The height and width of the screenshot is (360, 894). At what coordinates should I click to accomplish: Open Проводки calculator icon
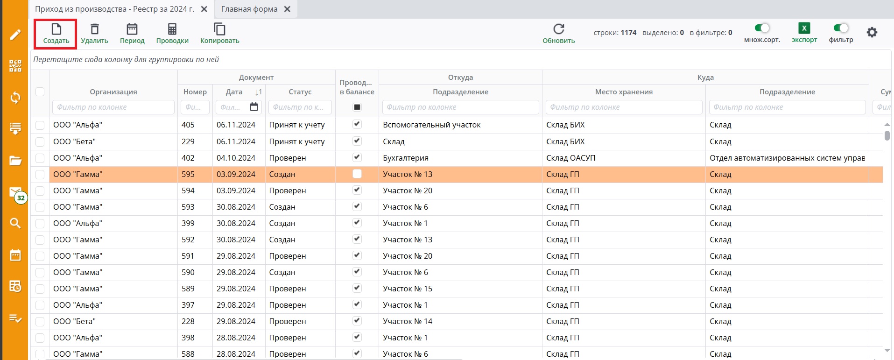pyautogui.click(x=172, y=29)
